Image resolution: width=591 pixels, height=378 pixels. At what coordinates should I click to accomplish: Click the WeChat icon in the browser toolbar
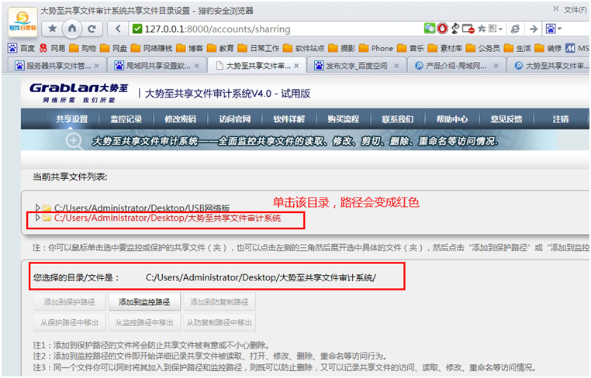click(x=429, y=29)
